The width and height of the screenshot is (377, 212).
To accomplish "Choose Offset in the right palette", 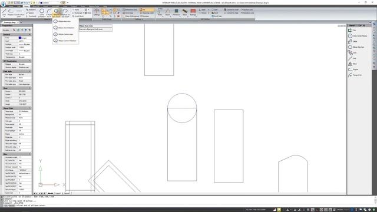I will coord(353,41).
